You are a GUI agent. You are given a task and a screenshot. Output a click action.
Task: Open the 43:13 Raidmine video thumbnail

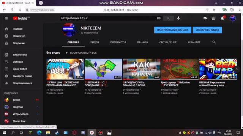coord(180,69)
